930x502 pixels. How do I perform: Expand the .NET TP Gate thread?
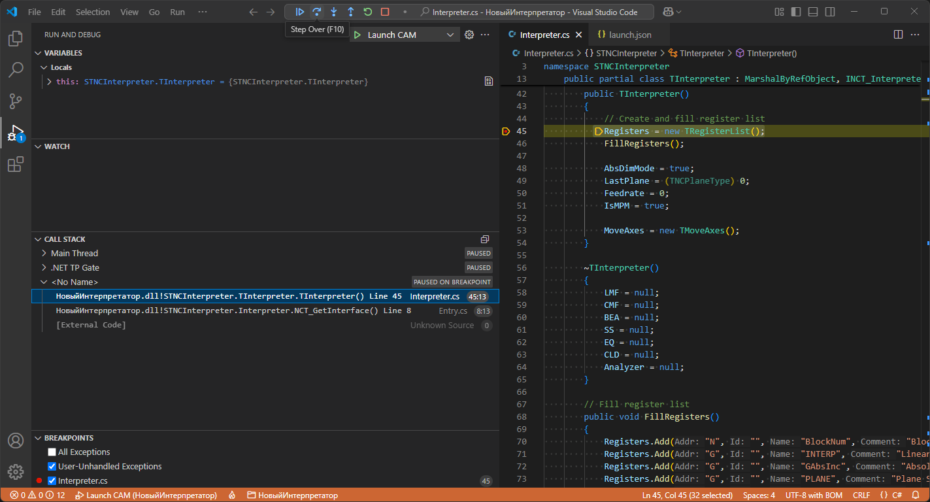[44, 268]
